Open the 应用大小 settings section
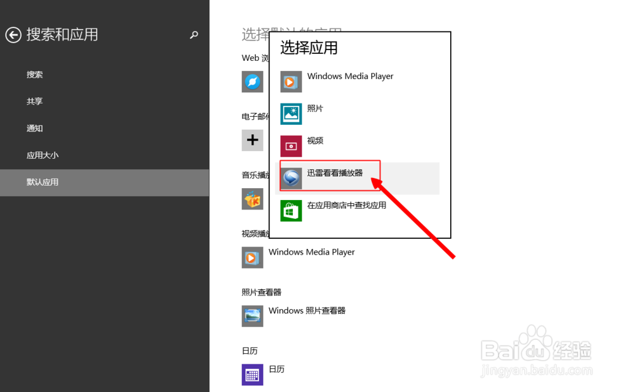Screen dimensions: 627x392 tap(43, 155)
